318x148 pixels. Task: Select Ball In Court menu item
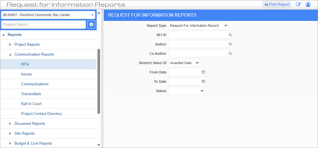pos(48,104)
